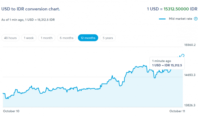This screenshot has height=116, width=198.
Task: Click the latest data point circle marker
Action: (183, 55)
